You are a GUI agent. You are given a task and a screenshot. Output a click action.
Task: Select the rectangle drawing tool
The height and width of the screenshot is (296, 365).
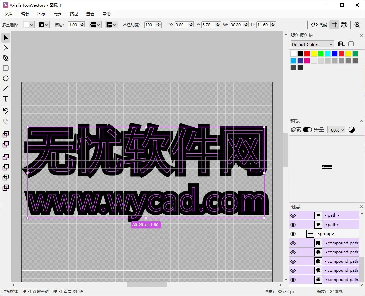click(6, 68)
